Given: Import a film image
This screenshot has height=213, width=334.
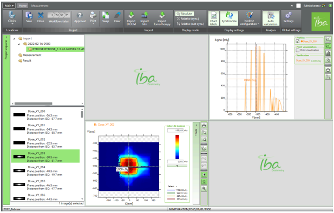Looking at the screenshot, I should (145, 18).
